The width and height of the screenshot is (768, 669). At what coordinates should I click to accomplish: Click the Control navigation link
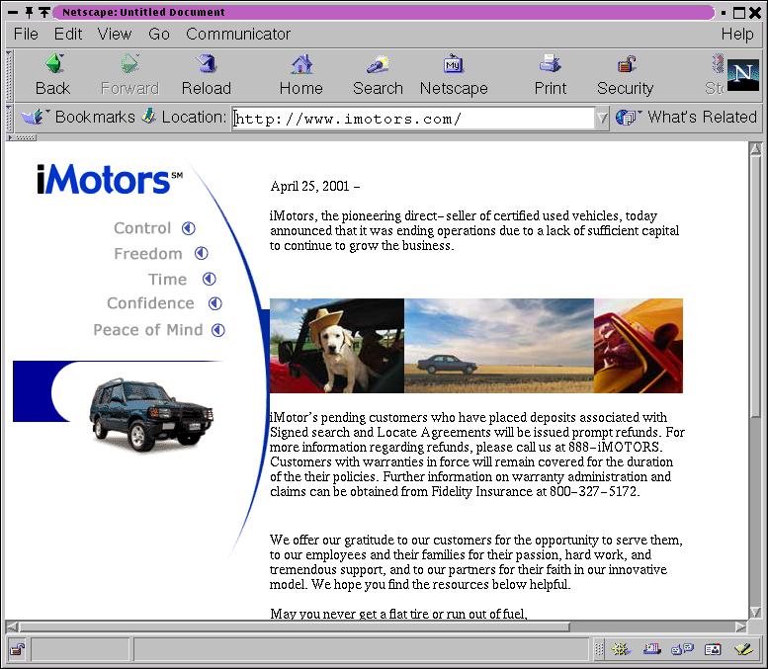point(142,228)
